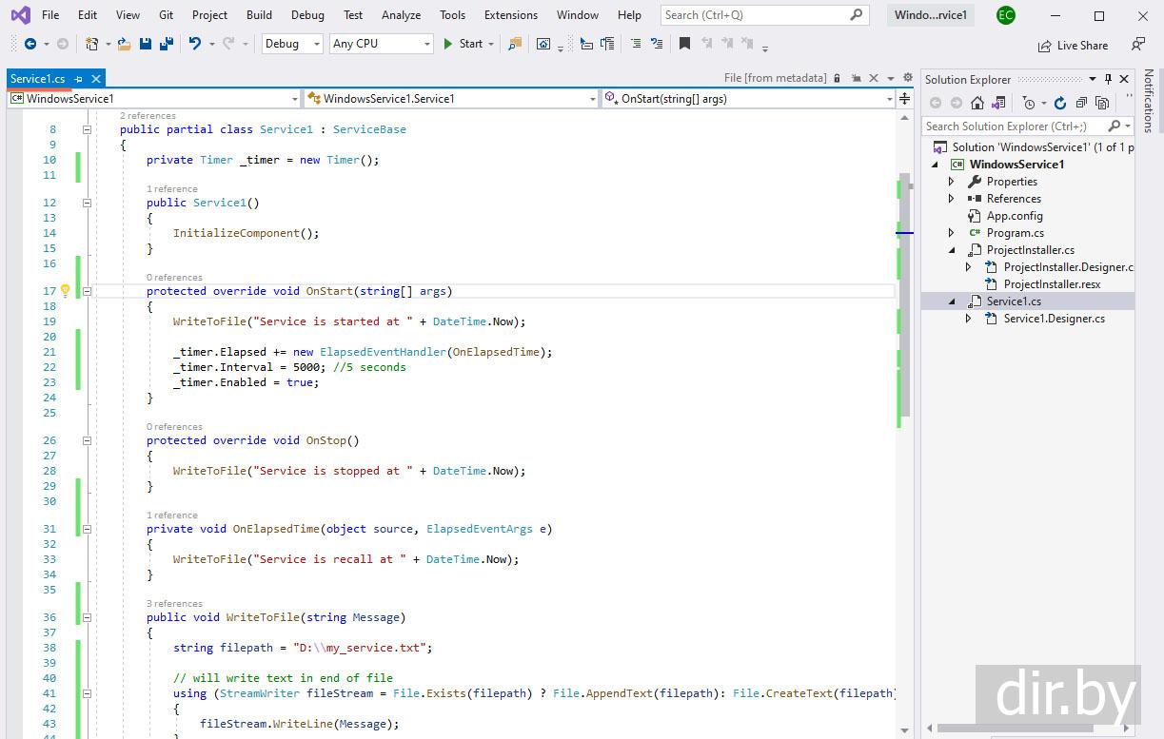Toggle auto-hide pin on Solution Explorer

[1108, 79]
